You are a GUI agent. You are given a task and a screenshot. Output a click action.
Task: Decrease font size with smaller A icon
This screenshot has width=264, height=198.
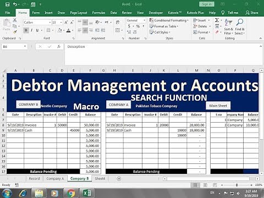pos(72,23)
